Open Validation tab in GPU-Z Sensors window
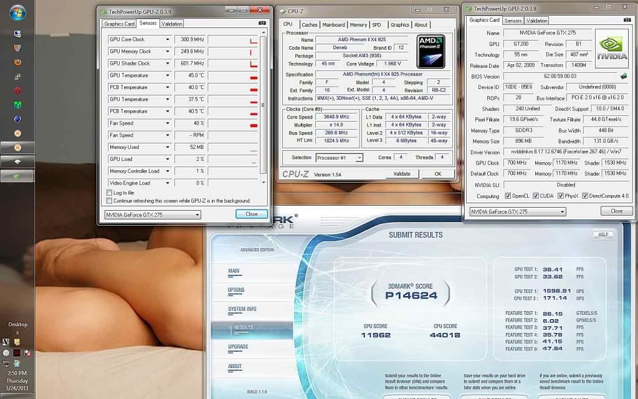This screenshot has height=399, width=638. click(x=172, y=24)
